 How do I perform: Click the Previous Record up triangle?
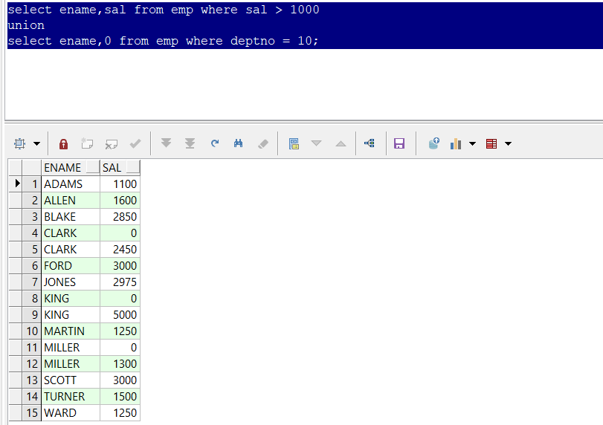[341, 143]
